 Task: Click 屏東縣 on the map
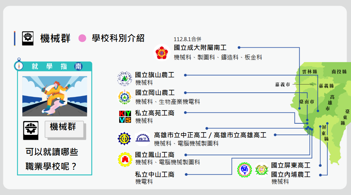[325, 133]
